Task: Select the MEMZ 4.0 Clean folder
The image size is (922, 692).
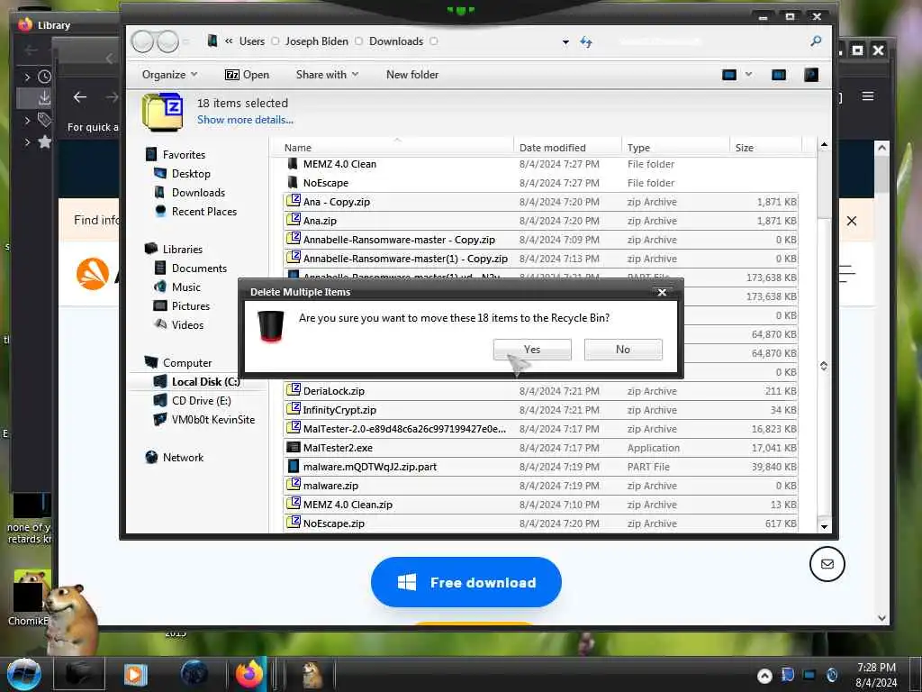Action: pos(339,164)
